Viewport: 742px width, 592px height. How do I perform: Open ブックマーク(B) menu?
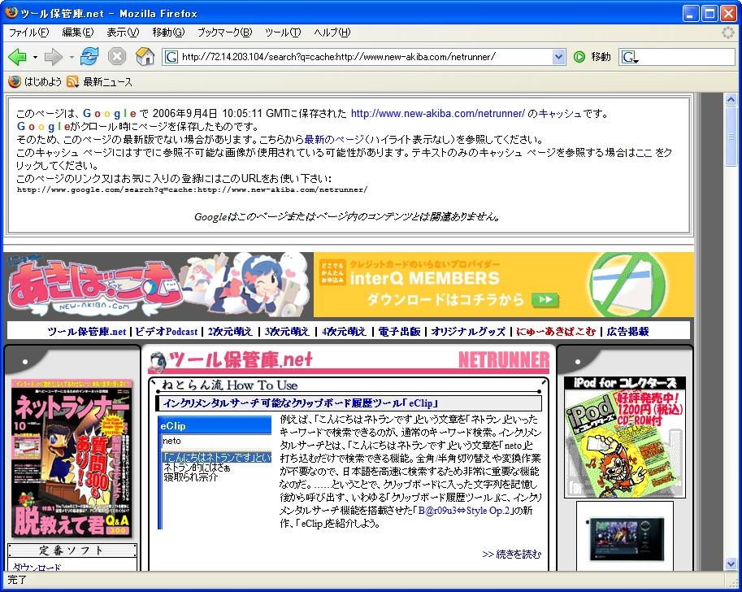tap(225, 33)
